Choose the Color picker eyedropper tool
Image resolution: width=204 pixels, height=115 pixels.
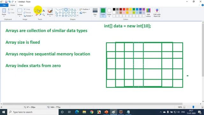coord(40,15)
